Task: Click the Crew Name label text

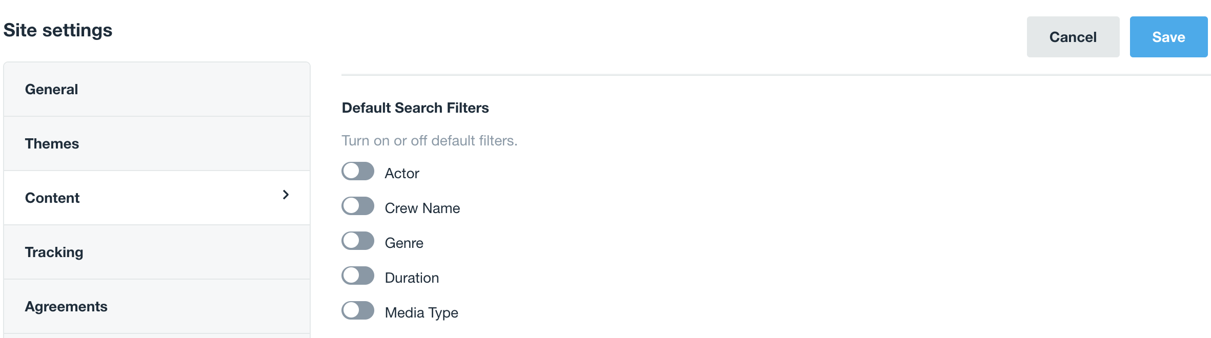Action: (x=422, y=208)
